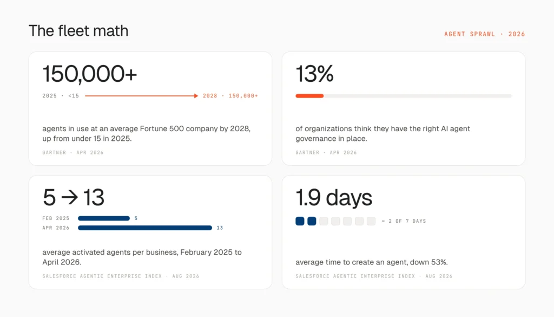Click the "FEB 2025" bar label
554x317 pixels.
pos(56,218)
